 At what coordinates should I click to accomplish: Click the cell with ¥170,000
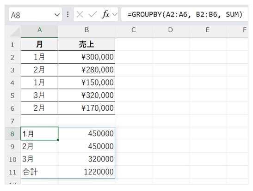(x=86, y=108)
